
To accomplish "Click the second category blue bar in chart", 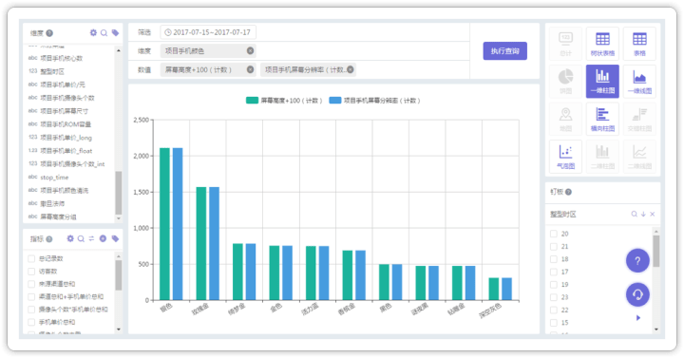I will 214,244.
